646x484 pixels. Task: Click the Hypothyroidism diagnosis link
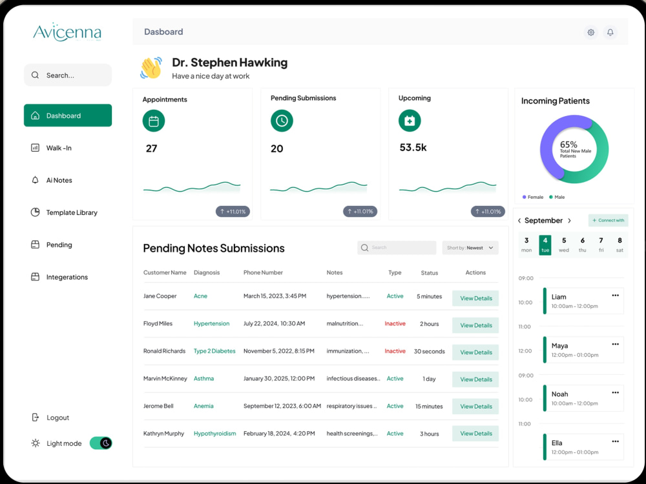214,434
